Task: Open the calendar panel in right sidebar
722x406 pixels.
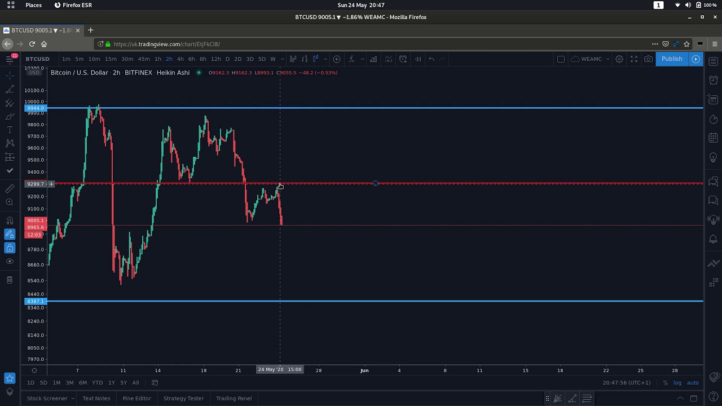Action: pos(714,138)
